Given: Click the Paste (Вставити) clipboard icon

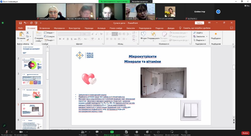Looking at the screenshot, I should (x=21, y=35).
